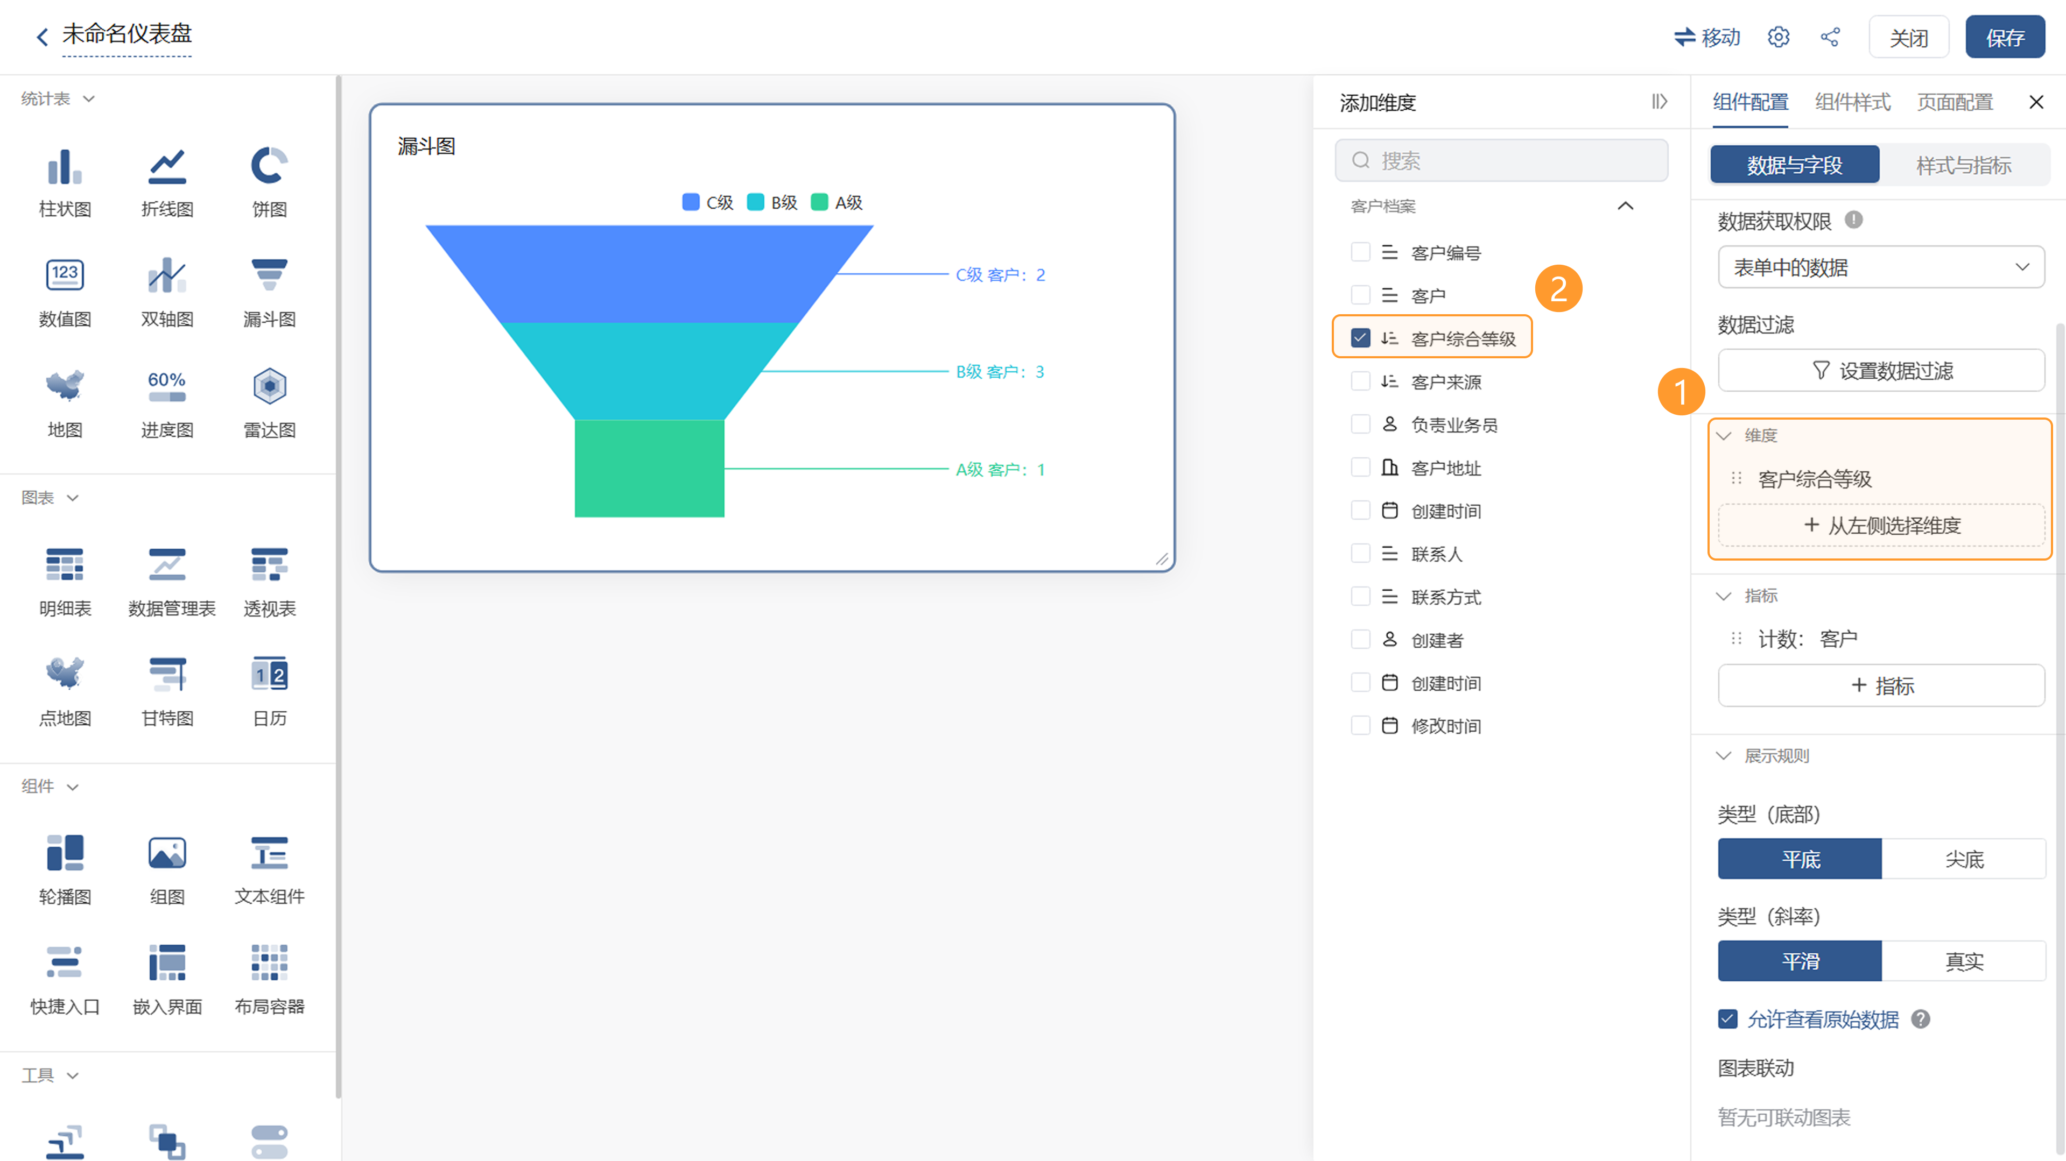Check the 客户地址 dimension checkbox
The height and width of the screenshot is (1161, 2066).
tap(1360, 466)
